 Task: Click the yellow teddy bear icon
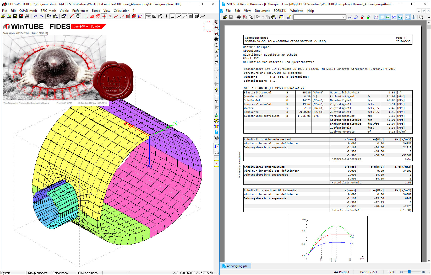216,121
